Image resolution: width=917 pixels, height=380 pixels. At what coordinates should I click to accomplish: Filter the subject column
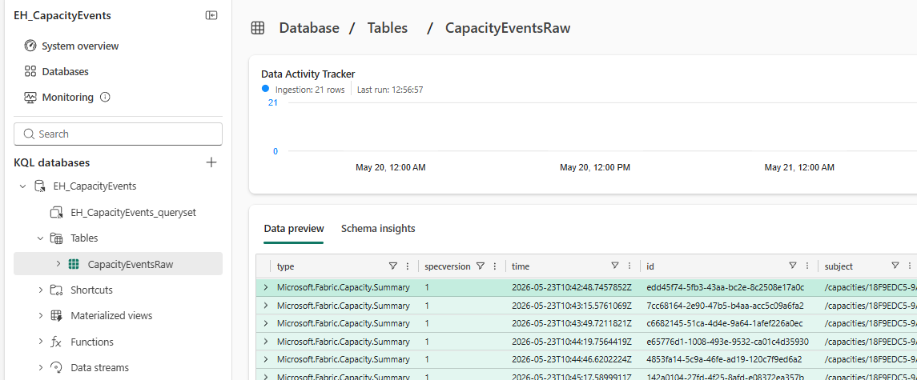895,266
